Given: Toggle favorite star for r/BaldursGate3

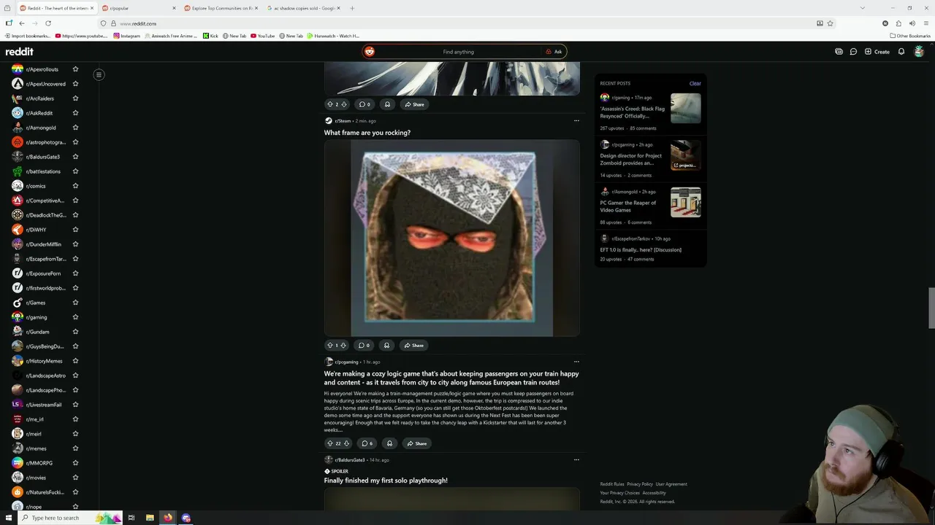Looking at the screenshot, I should coord(75,157).
